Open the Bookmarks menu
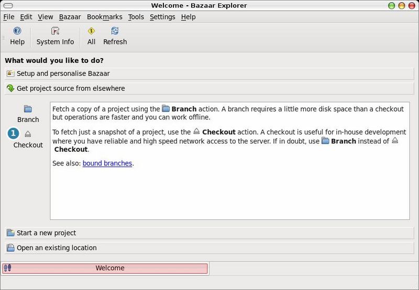 [x=104, y=17]
